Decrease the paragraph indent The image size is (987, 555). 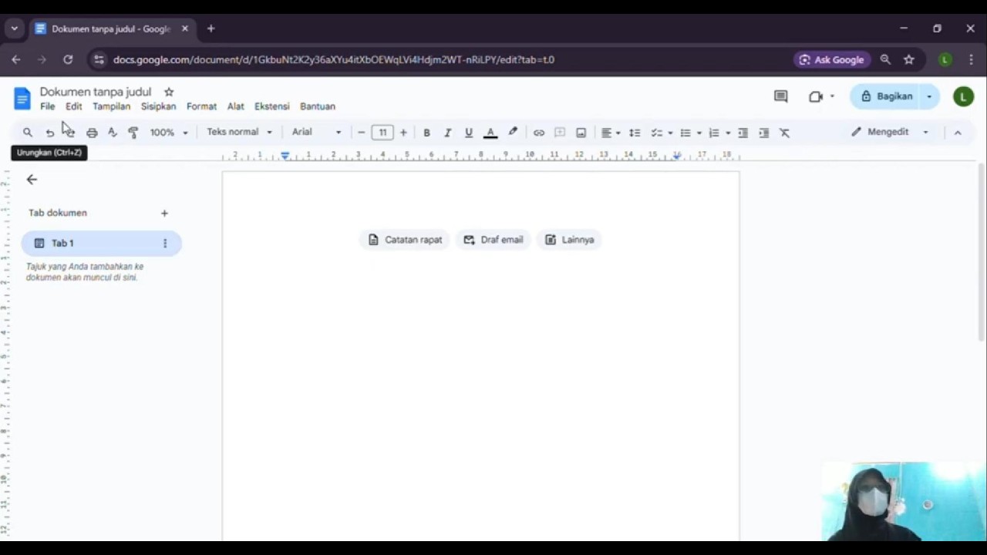click(x=743, y=133)
